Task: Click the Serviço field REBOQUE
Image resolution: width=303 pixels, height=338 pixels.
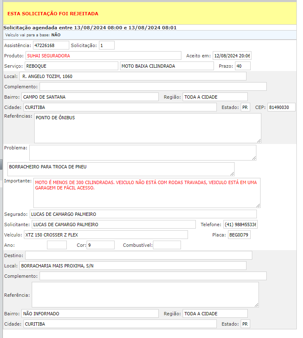Action: pyautogui.click(x=71, y=66)
